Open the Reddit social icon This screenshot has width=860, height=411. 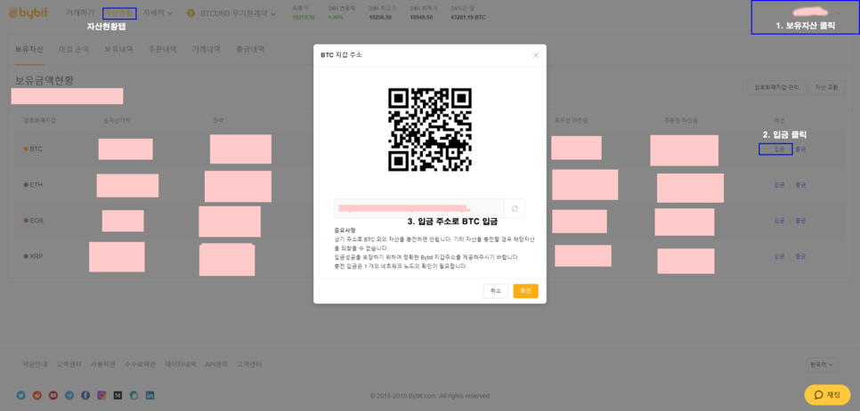pyautogui.click(x=37, y=395)
